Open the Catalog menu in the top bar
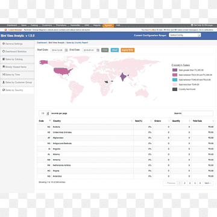Image resolution: width=217 pixels, height=217 pixels. (x=34, y=25)
